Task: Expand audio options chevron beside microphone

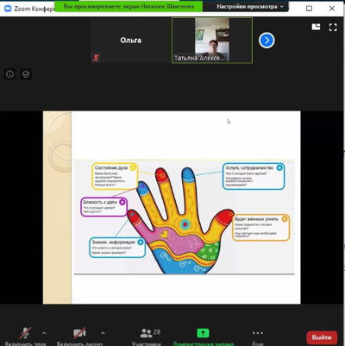Action: (44, 333)
